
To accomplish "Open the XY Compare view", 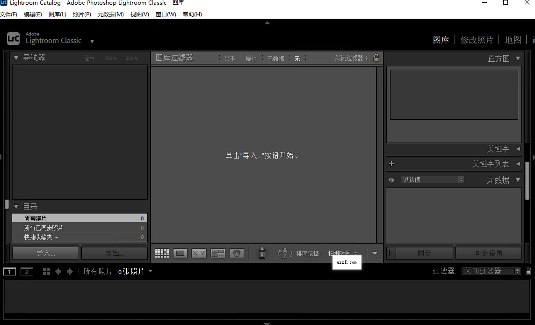I will tap(199, 253).
